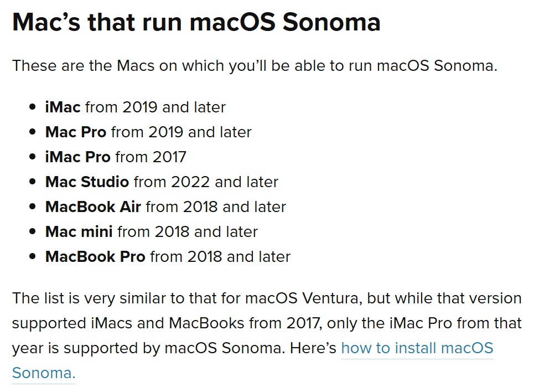Click the bullet beside MacBook Pro
534x387 pixels.
(x=32, y=256)
